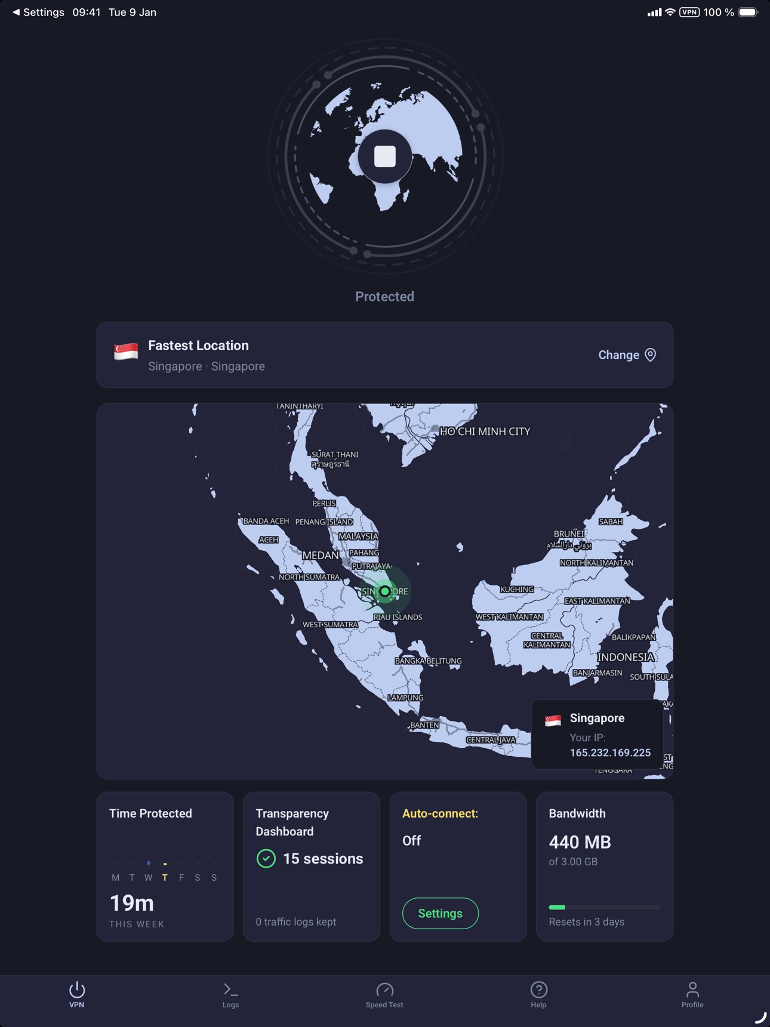This screenshot has width=770, height=1027.
Task: Tap the 19m this week value
Action: click(132, 903)
